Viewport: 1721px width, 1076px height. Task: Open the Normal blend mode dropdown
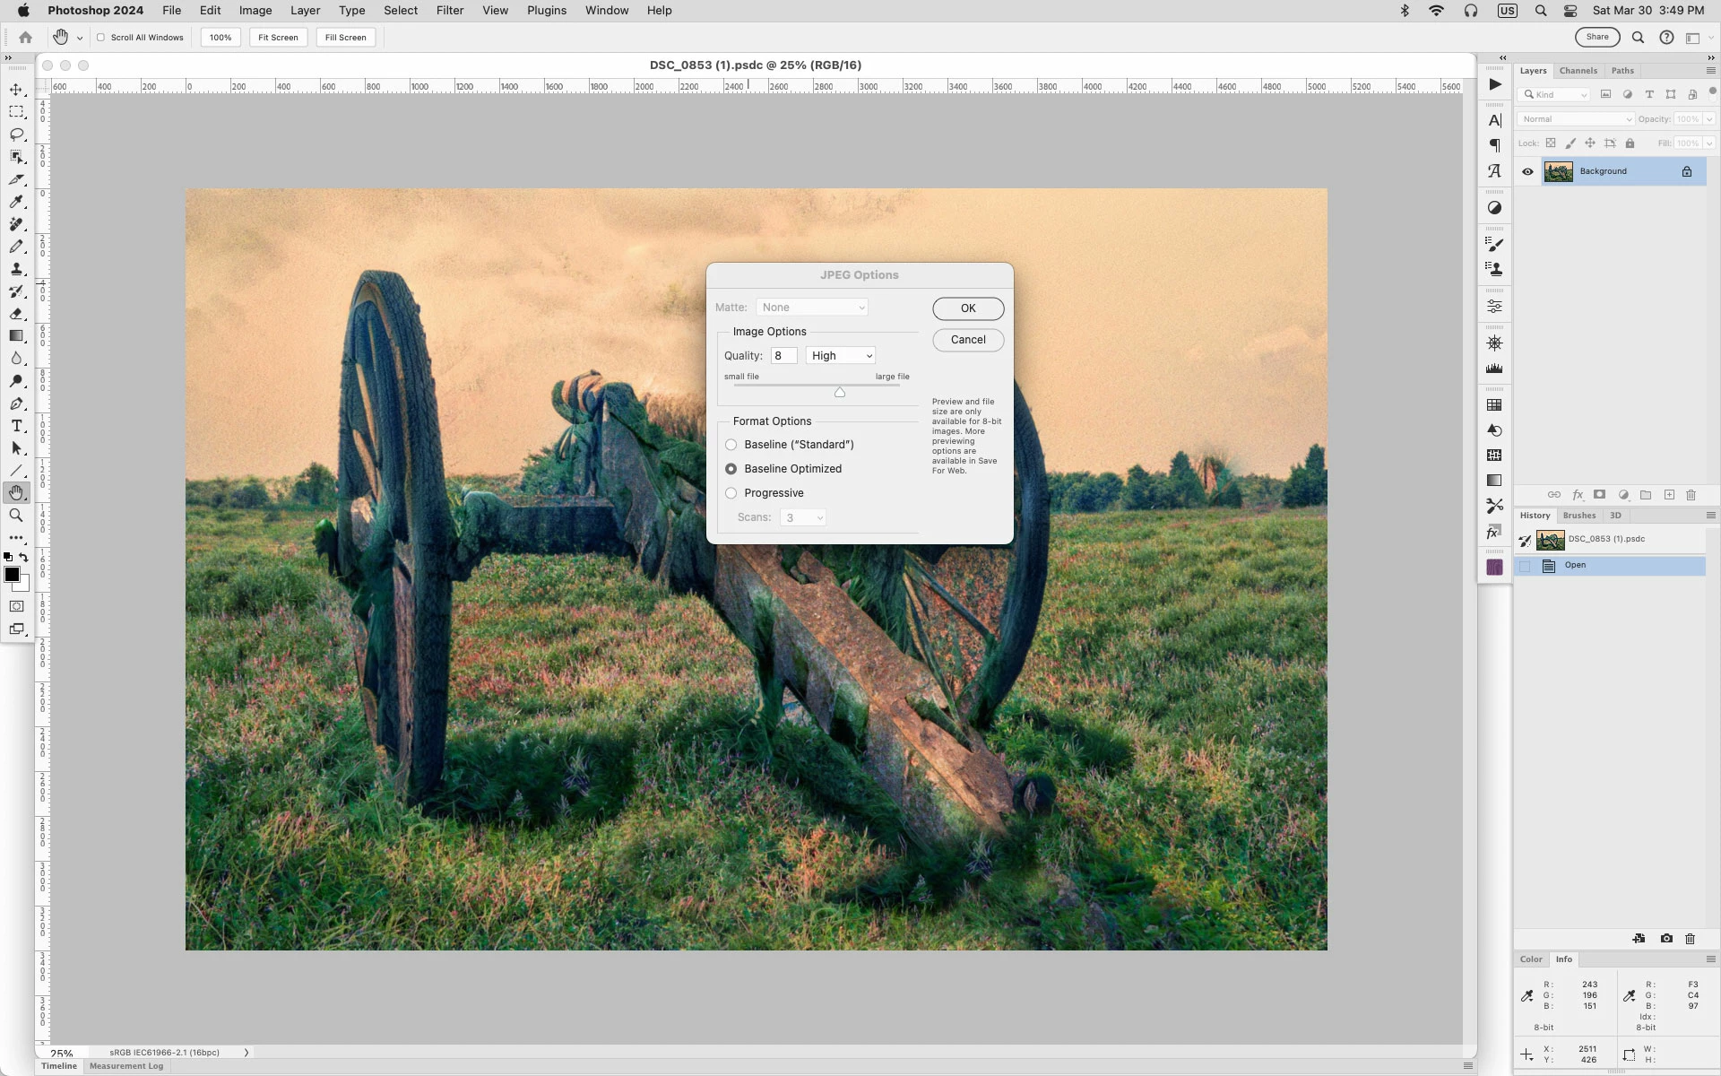(x=1576, y=119)
